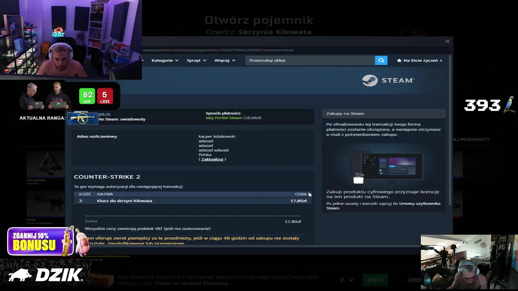518x291 pixels.
Task: Click the NAZWA column header
Action: (x=105, y=194)
